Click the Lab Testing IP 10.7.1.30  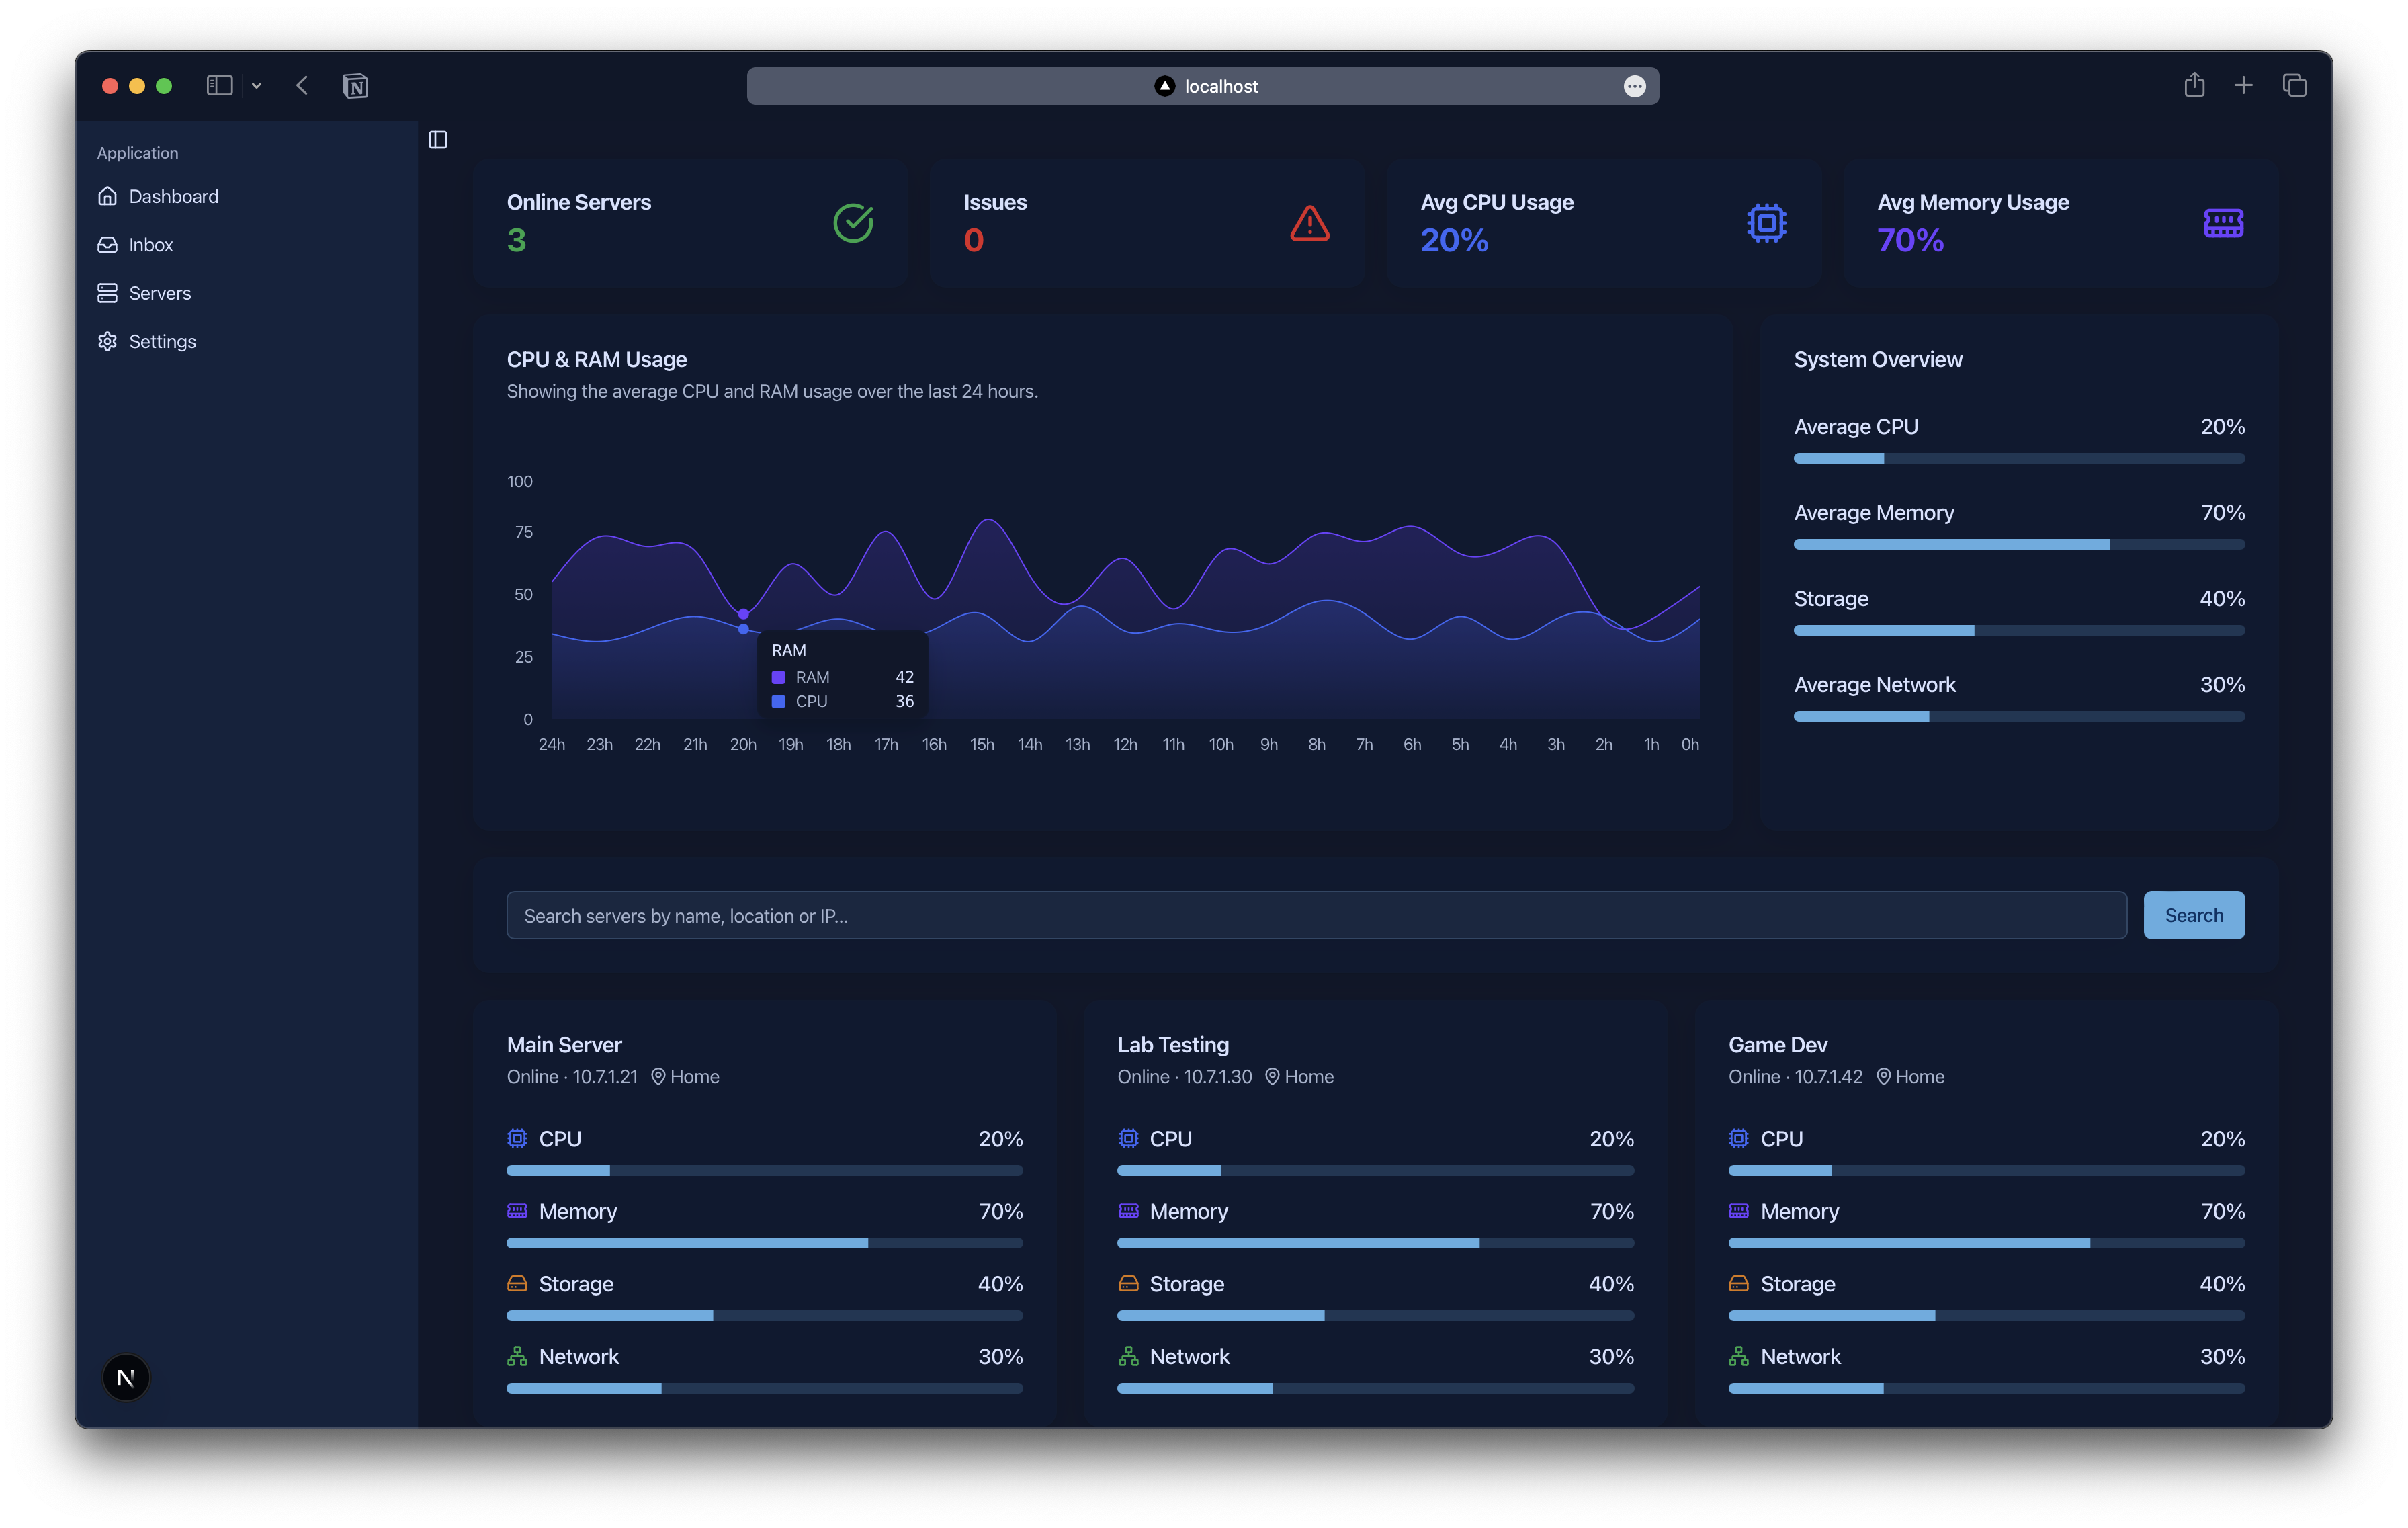coord(1218,1077)
